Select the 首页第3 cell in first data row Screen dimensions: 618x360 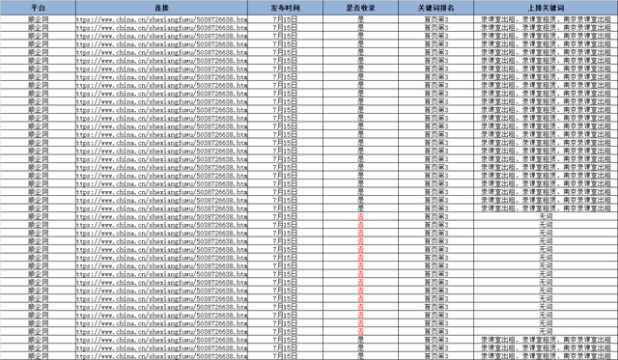point(435,19)
